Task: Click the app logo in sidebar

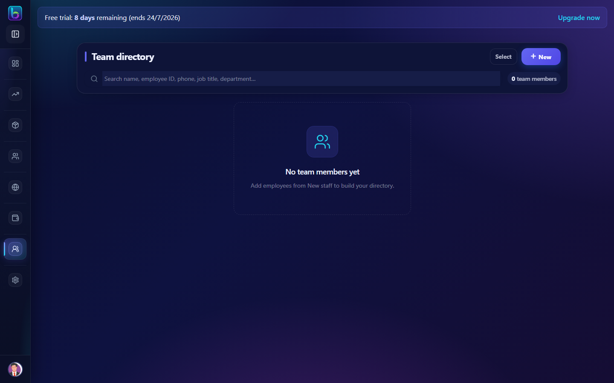Action: tap(15, 13)
